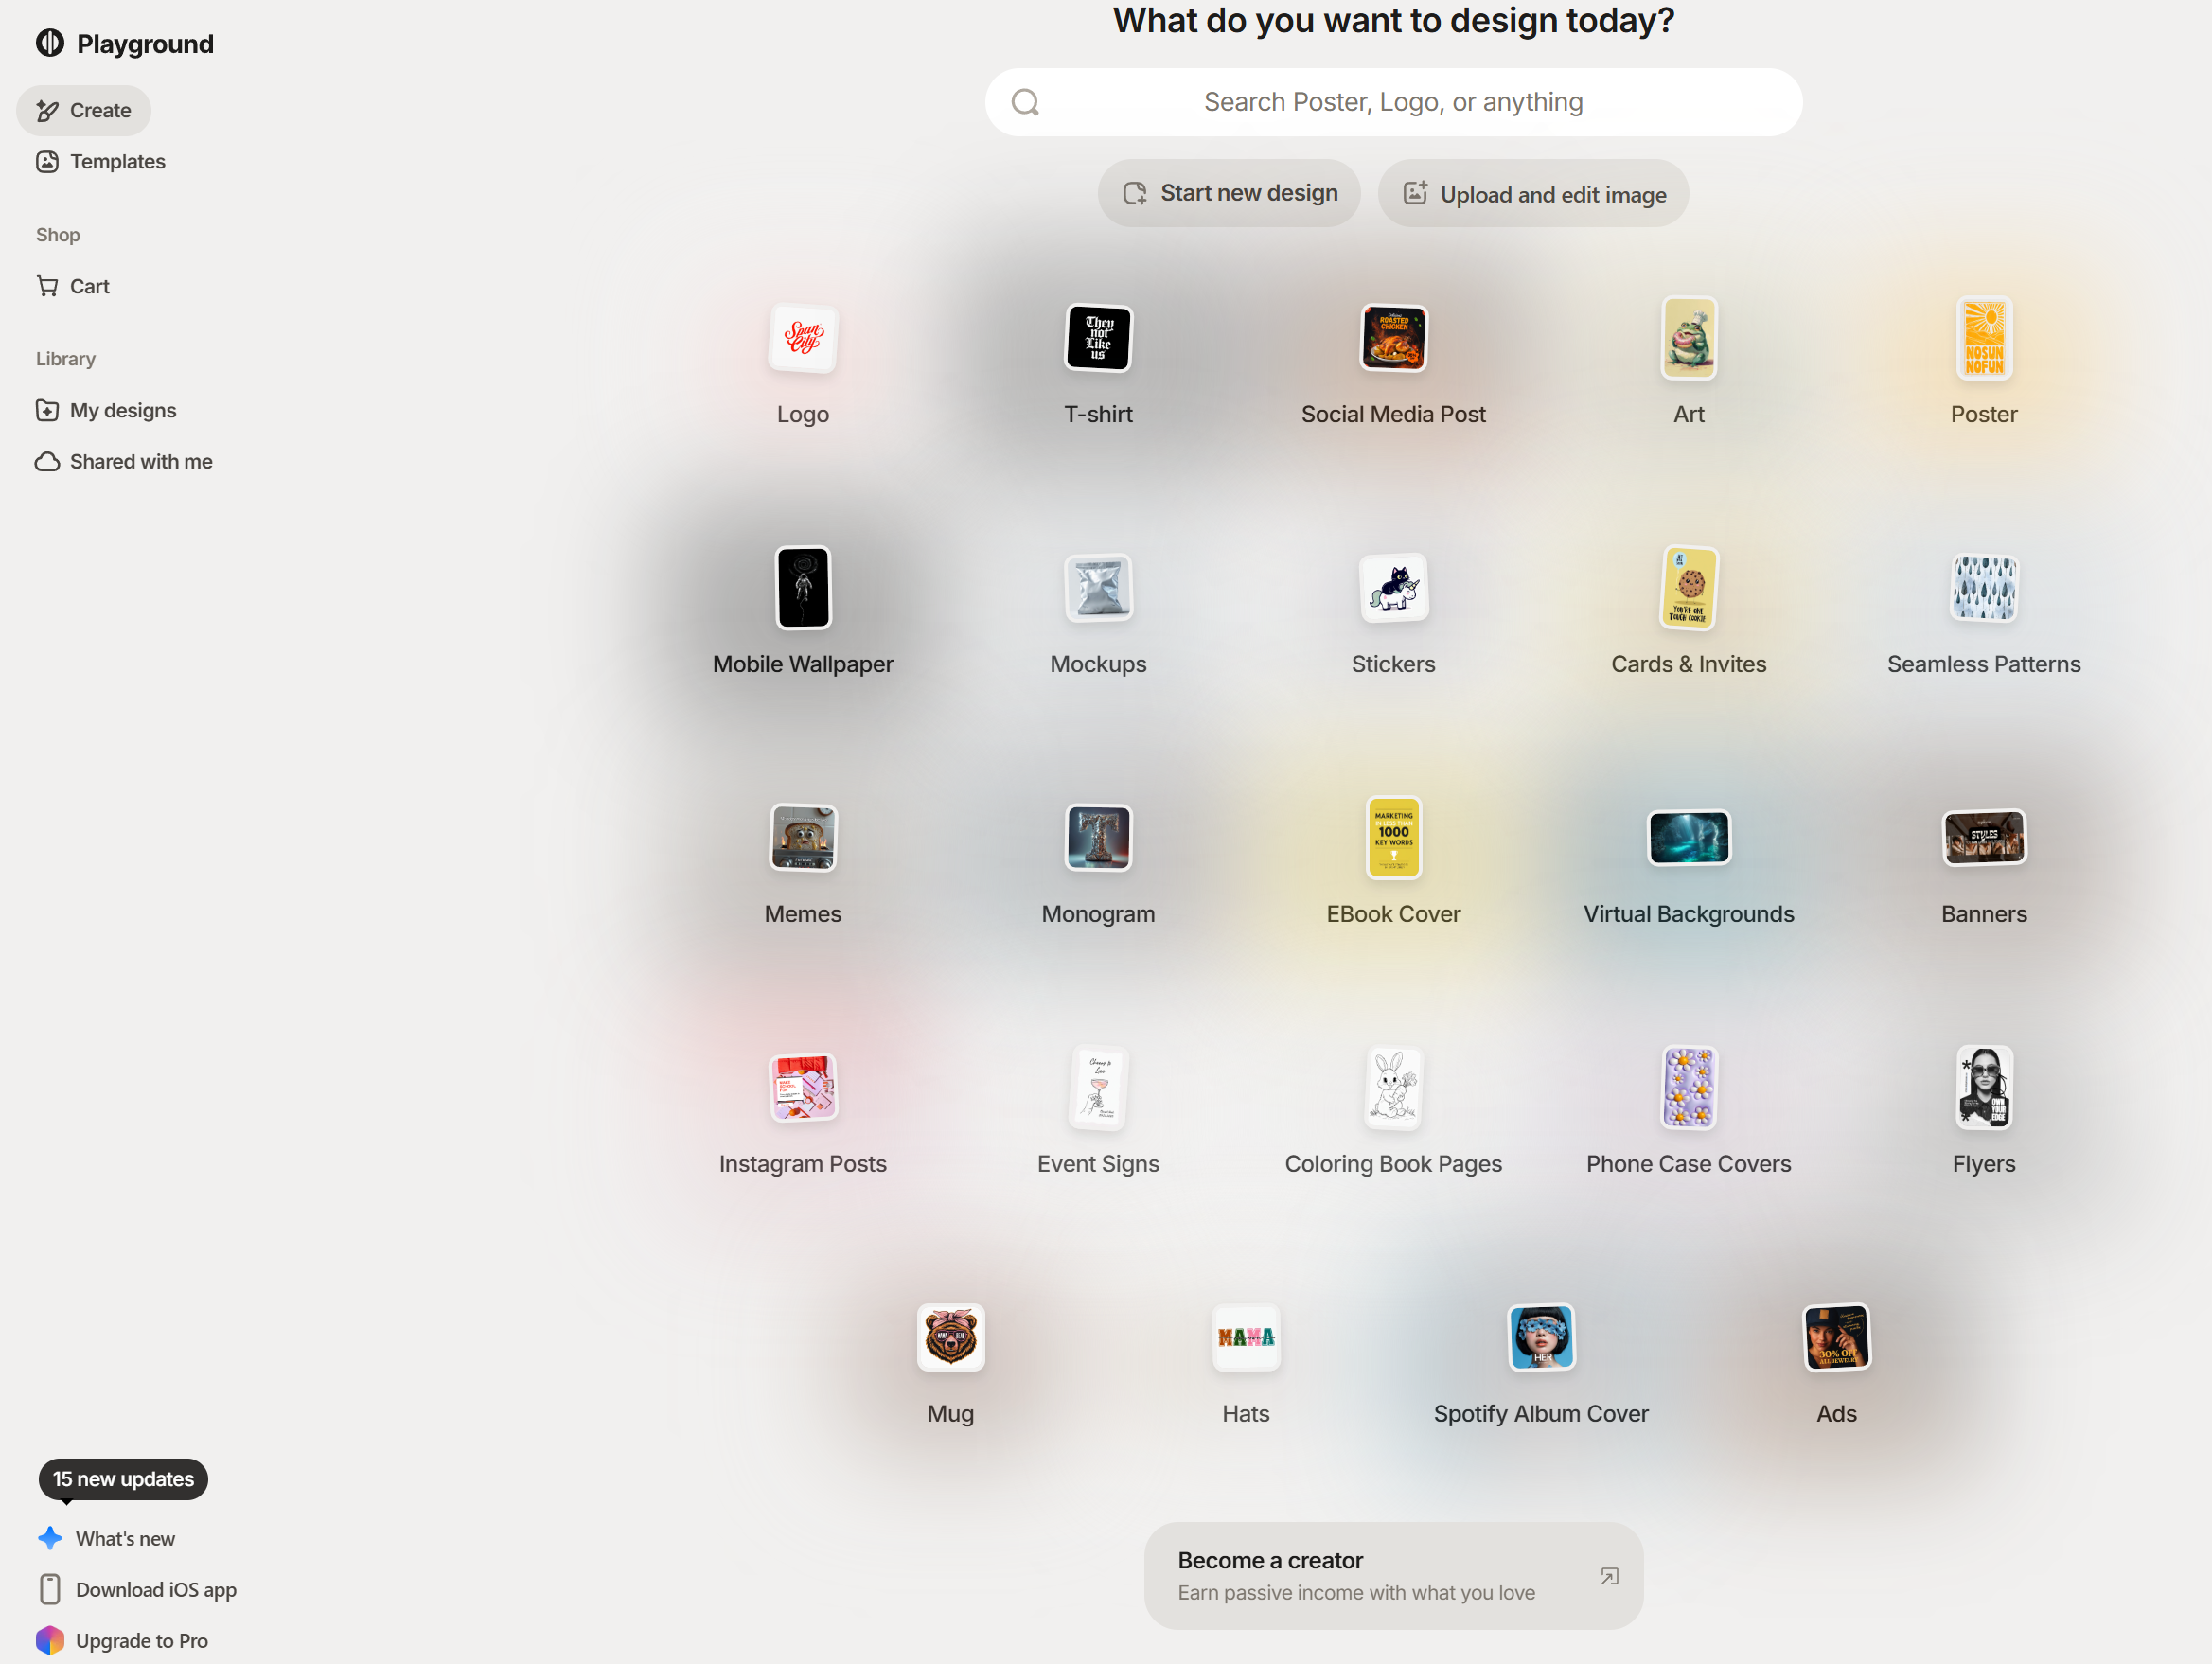Open the Virtual Backgrounds category
This screenshot has width=2212, height=1664.
[x=1688, y=838]
